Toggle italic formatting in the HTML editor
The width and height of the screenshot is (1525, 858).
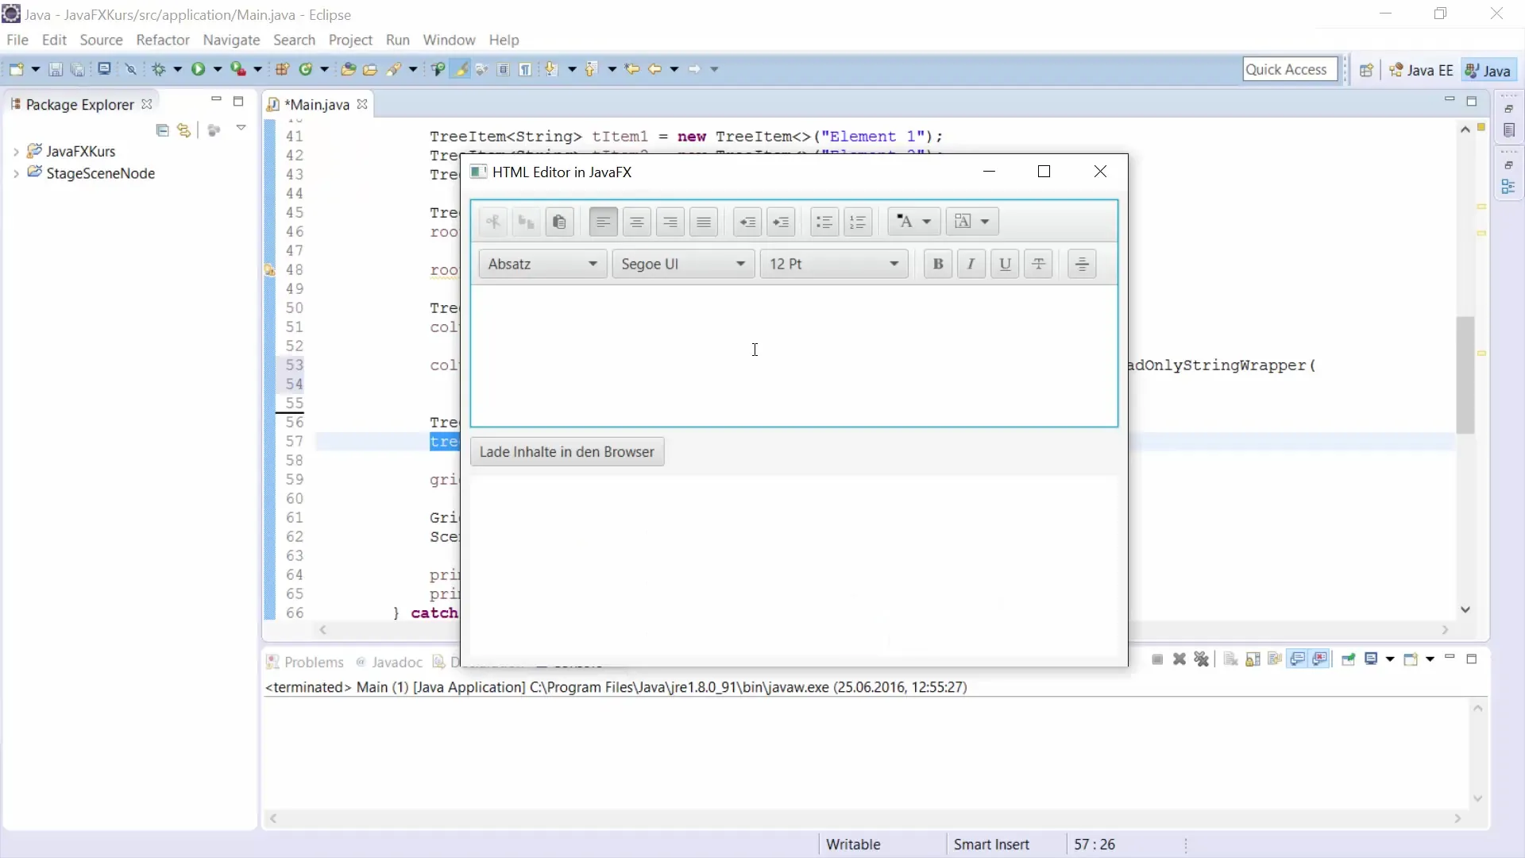click(x=971, y=264)
